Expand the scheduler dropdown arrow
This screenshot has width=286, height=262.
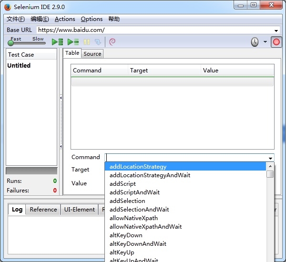coord(265,42)
